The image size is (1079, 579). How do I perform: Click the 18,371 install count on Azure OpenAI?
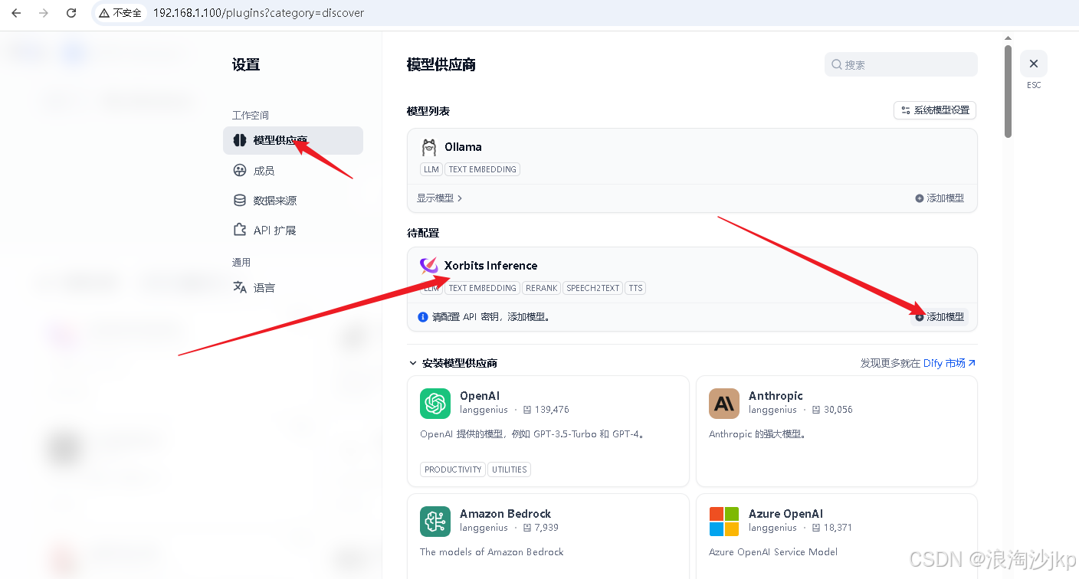838,528
